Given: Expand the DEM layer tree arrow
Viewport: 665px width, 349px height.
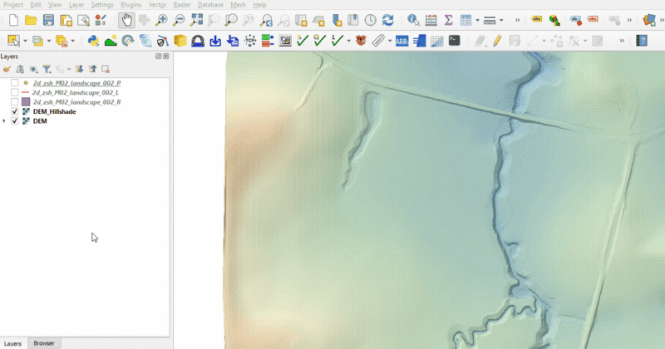Looking at the screenshot, I should [5, 121].
